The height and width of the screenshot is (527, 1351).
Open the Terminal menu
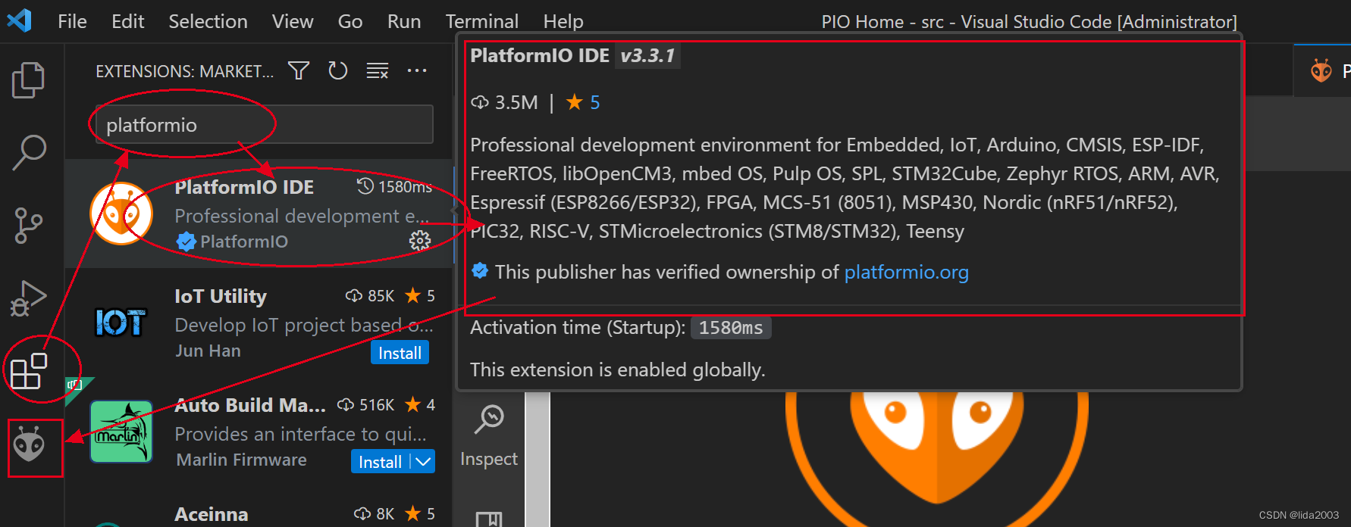coord(482,21)
